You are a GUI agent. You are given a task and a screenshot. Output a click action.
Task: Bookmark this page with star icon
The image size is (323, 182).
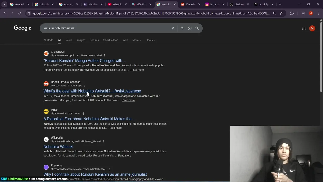[x=281, y=13]
